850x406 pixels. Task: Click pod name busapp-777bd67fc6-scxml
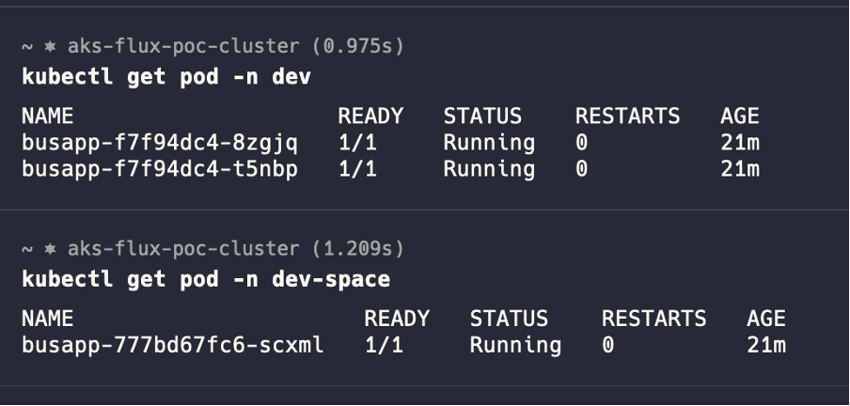point(173,345)
